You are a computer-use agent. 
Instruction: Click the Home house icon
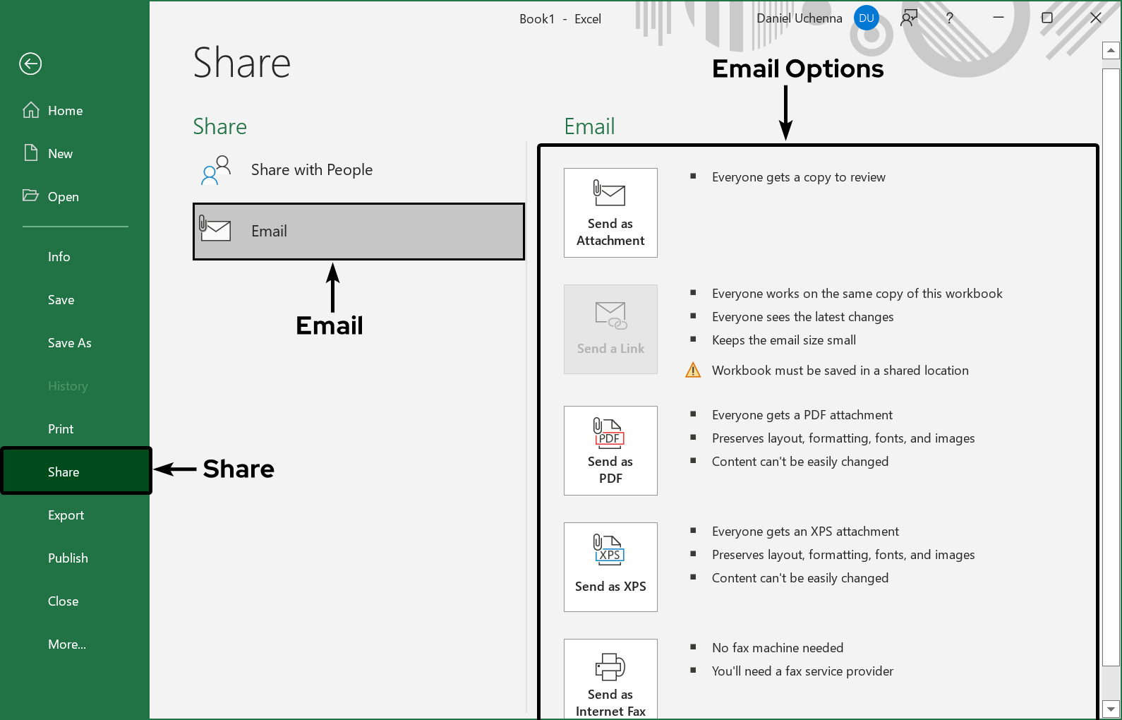[31, 110]
